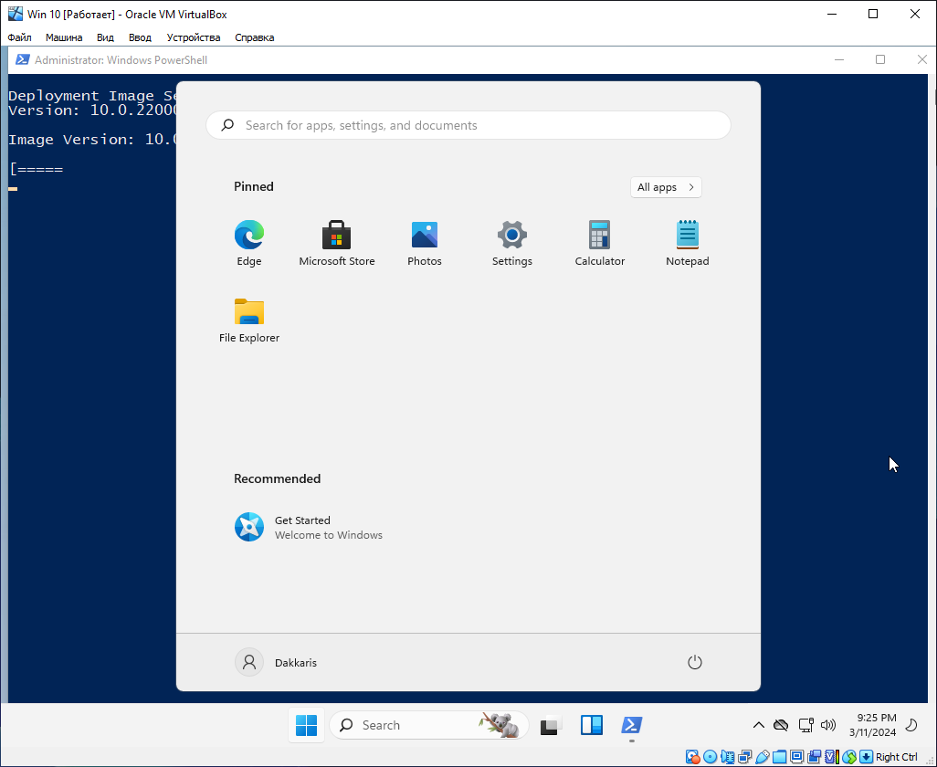Click the Right Ctrl host key label
The height and width of the screenshot is (767, 937).
(x=897, y=757)
